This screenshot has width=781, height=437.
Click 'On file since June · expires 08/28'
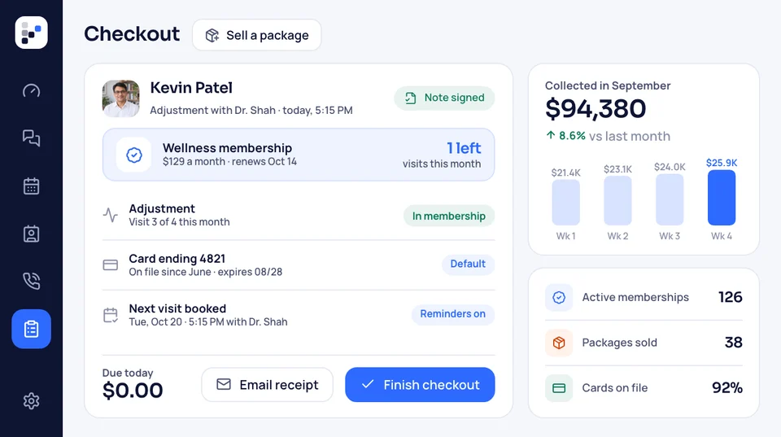tap(205, 272)
